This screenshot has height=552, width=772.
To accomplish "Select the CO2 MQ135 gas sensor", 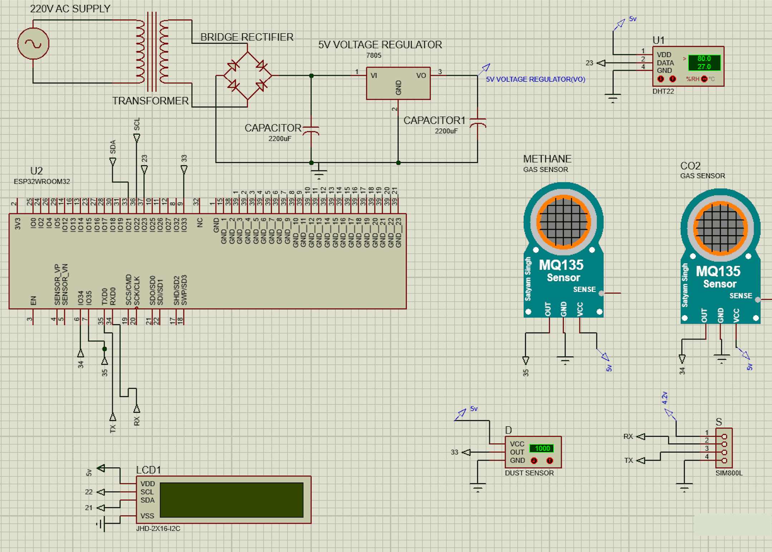I will coord(719,272).
